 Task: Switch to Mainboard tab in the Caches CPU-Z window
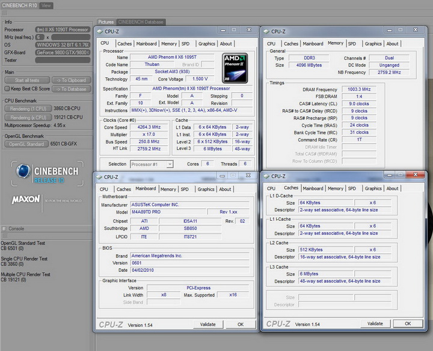[313, 188]
